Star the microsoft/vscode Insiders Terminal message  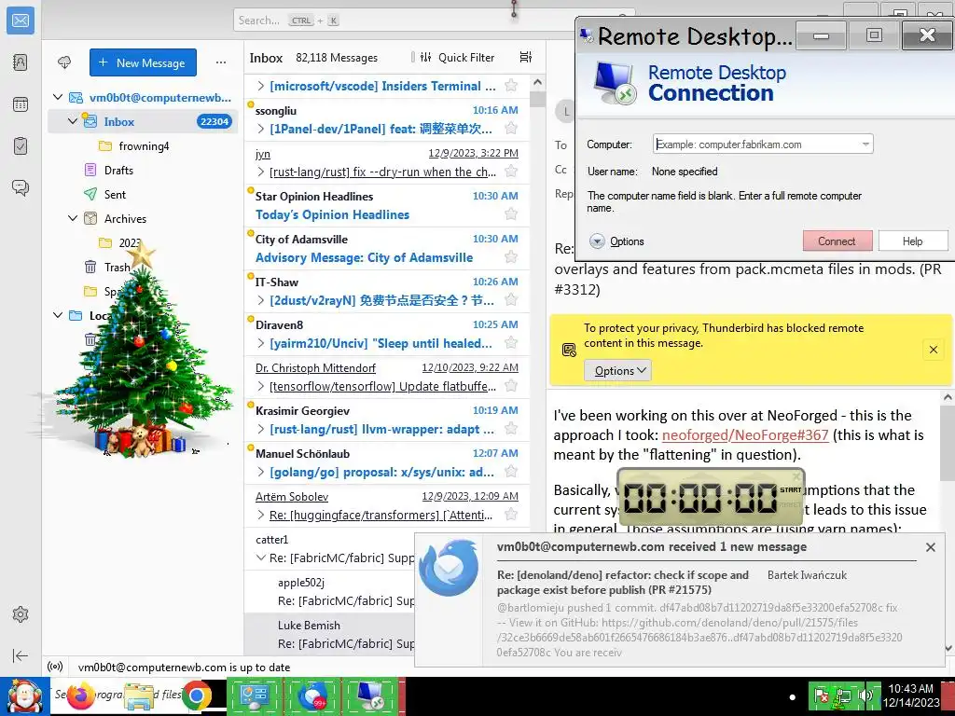(x=511, y=86)
